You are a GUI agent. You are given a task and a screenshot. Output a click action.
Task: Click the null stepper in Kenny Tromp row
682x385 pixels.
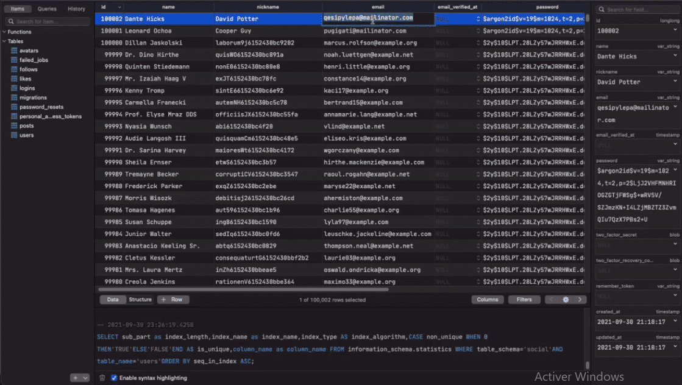(x=478, y=91)
